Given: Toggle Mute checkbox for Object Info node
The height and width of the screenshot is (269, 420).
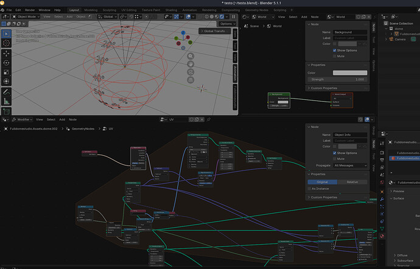Looking at the screenshot, I should pyautogui.click(x=335, y=159).
